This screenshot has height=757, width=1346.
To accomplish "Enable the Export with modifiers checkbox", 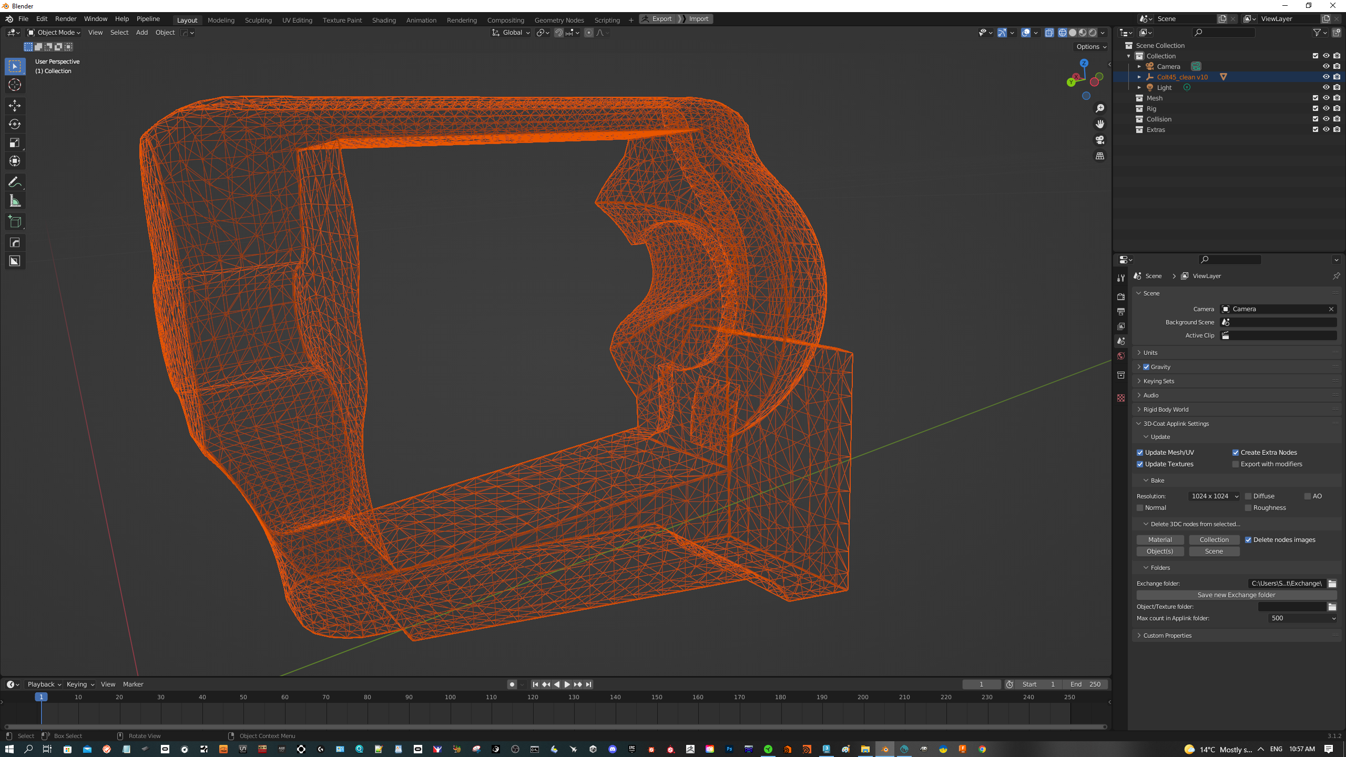I will pyautogui.click(x=1236, y=464).
